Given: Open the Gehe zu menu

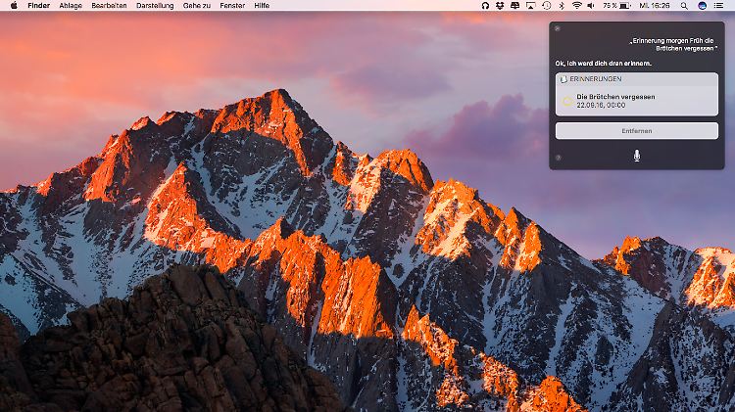Looking at the screenshot, I should coord(196,6).
